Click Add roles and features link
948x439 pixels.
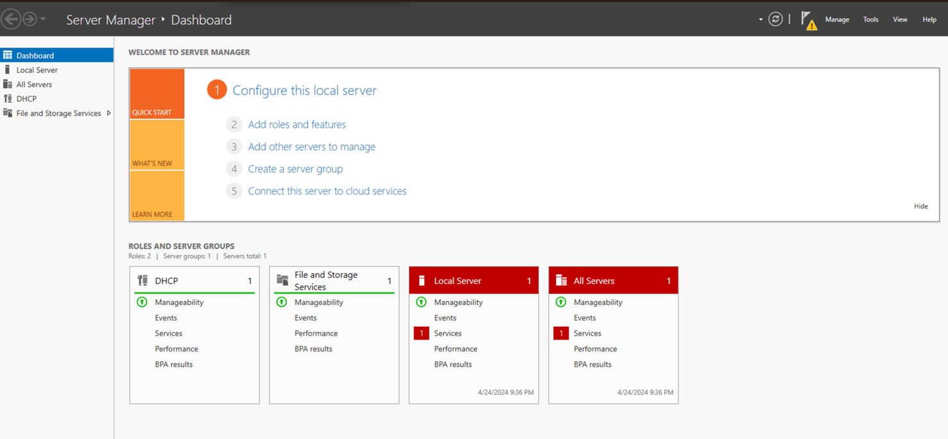pyautogui.click(x=297, y=125)
